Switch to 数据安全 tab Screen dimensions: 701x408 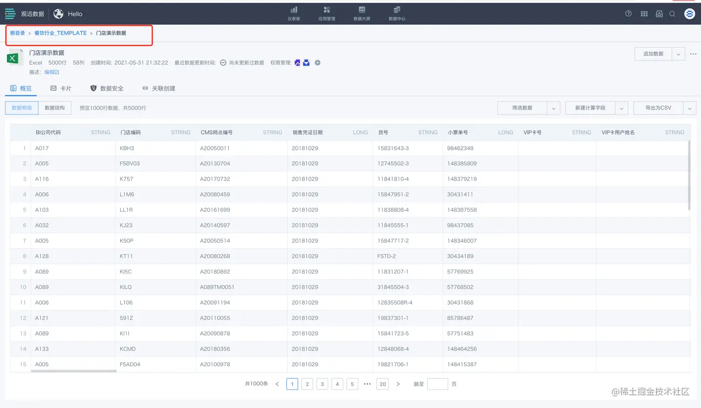[107, 88]
